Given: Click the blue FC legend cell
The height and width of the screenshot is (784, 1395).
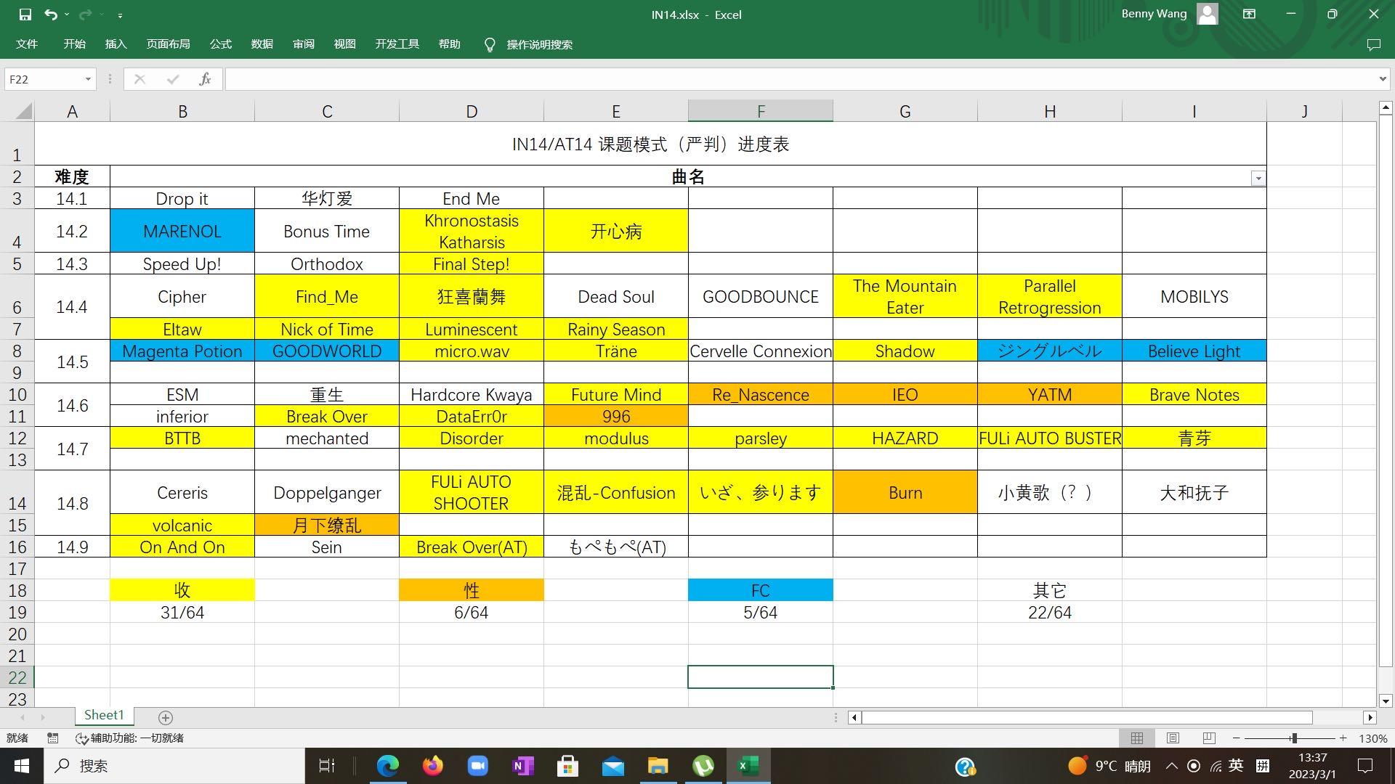Looking at the screenshot, I should click(761, 590).
